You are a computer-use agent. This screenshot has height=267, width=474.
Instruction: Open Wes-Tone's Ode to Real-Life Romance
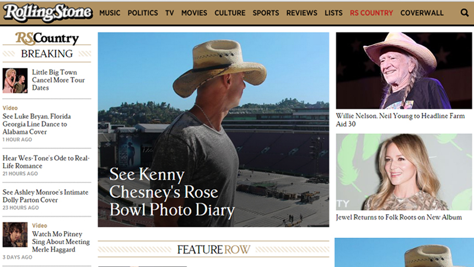tap(46, 162)
